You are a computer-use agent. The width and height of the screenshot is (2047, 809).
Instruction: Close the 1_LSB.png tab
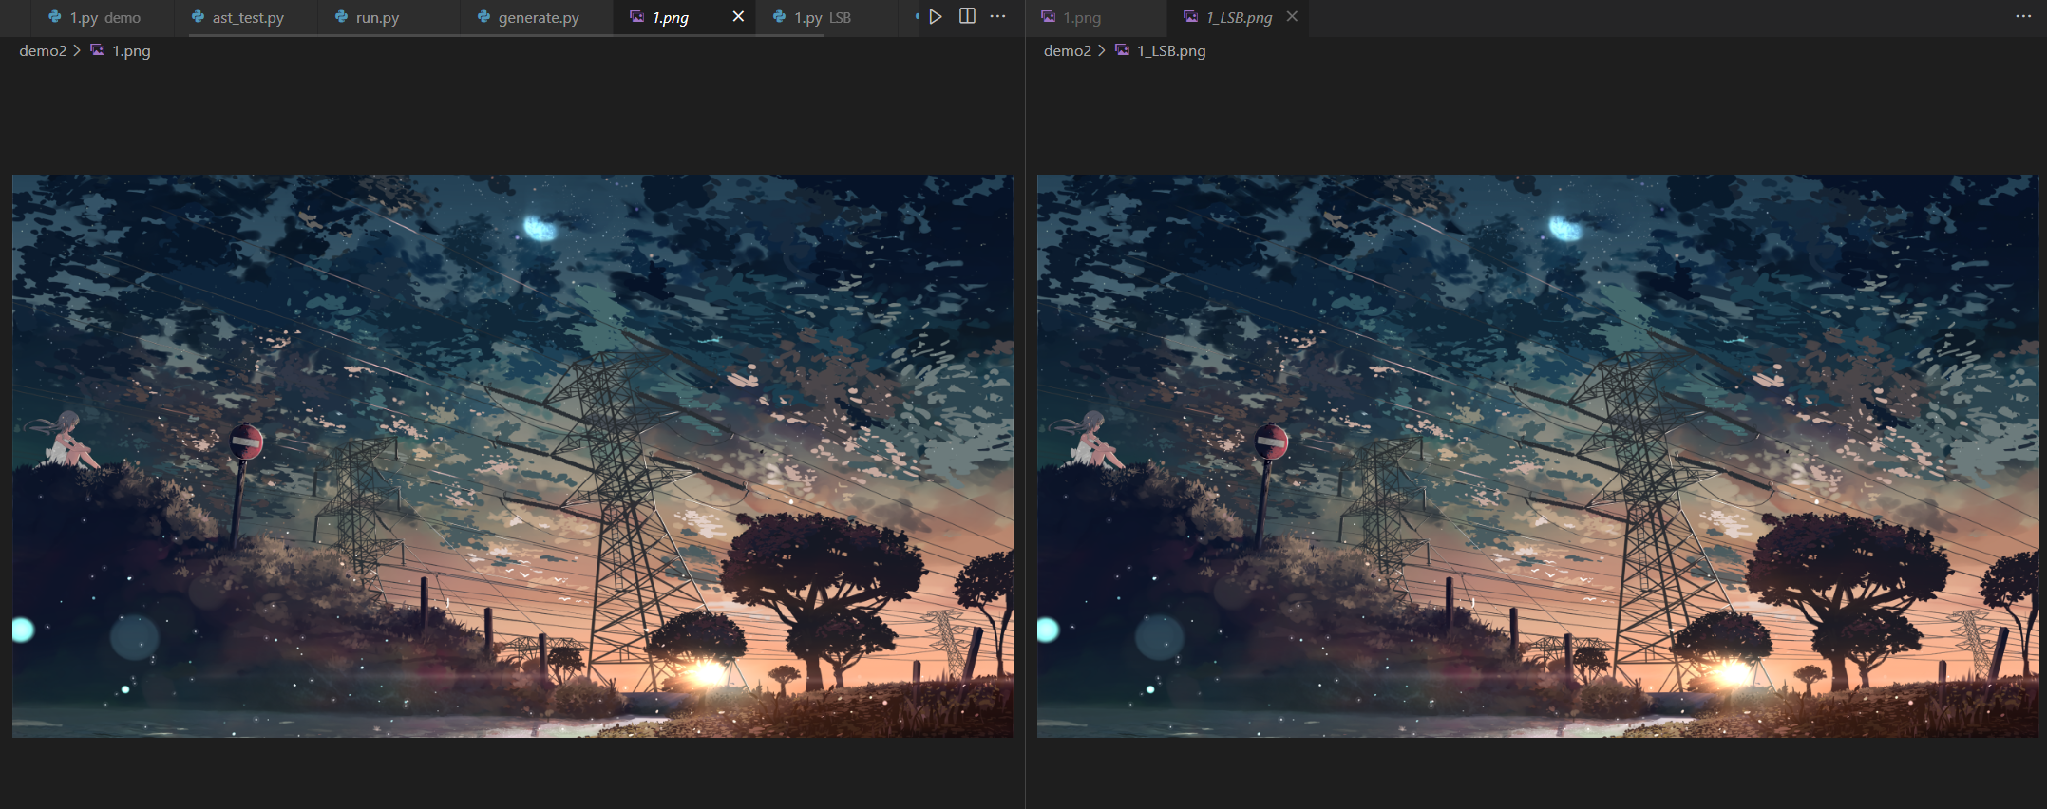pyautogui.click(x=1292, y=17)
